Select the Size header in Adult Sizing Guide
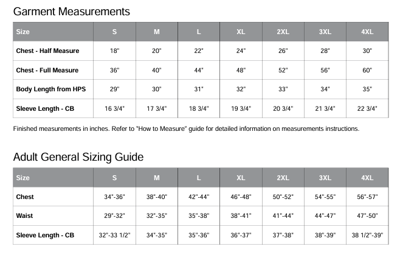Screen dimensions: 400x255 pos(23,178)
